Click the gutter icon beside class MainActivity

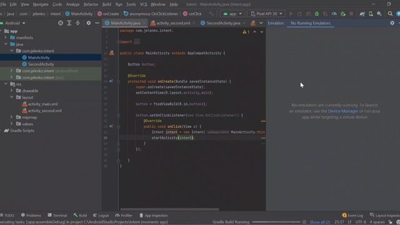112,53
